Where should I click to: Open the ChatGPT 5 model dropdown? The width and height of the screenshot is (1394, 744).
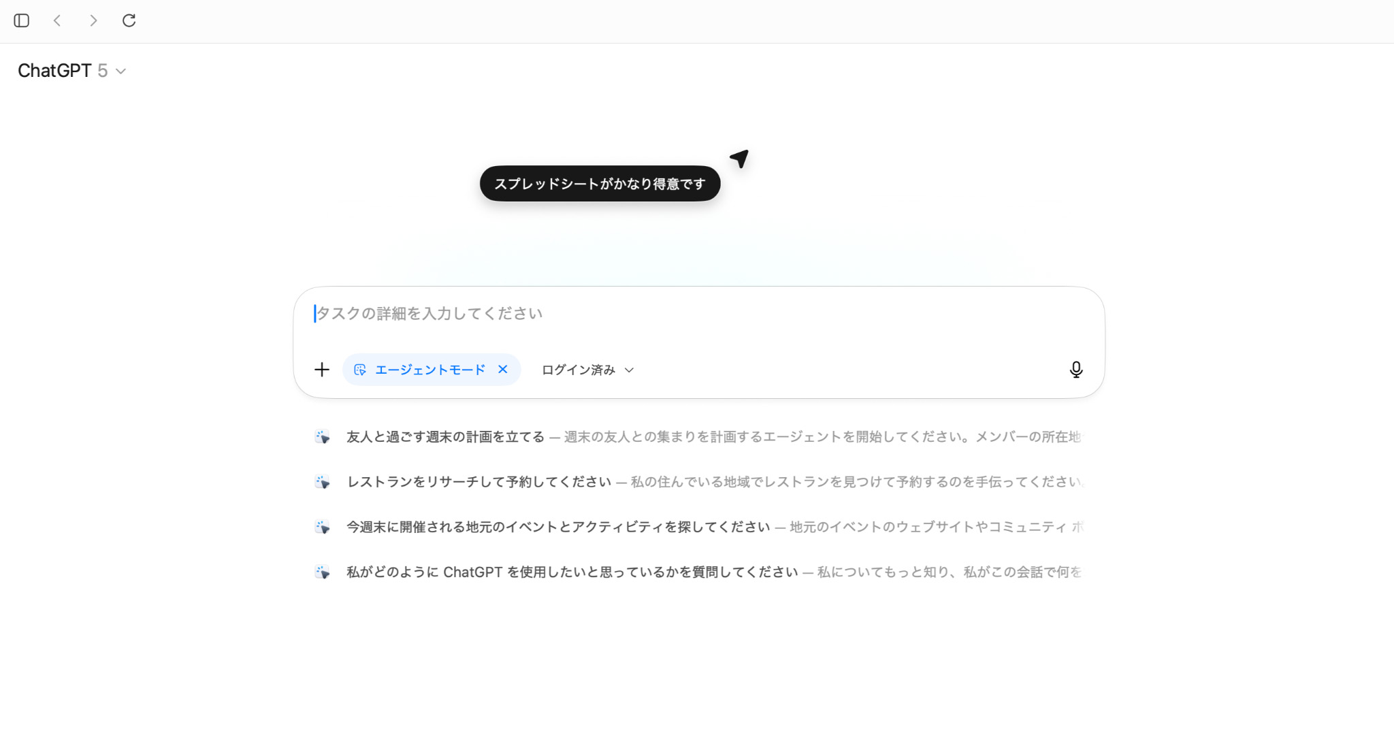point(71,71)
